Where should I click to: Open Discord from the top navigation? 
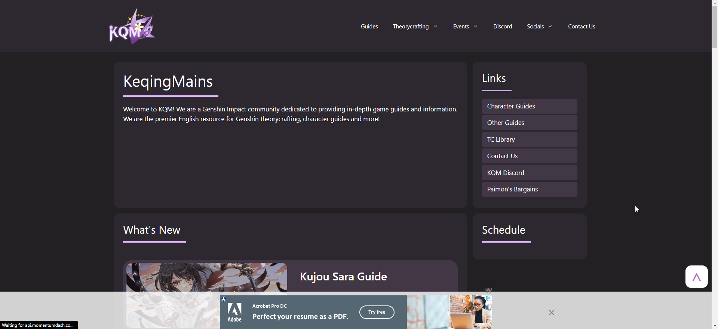coord(502,27)
